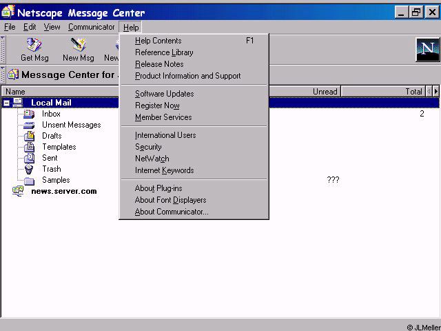The image size is (441, 331).
Task: Restore the Netscape Message Center window
Action: click(416, 12)
